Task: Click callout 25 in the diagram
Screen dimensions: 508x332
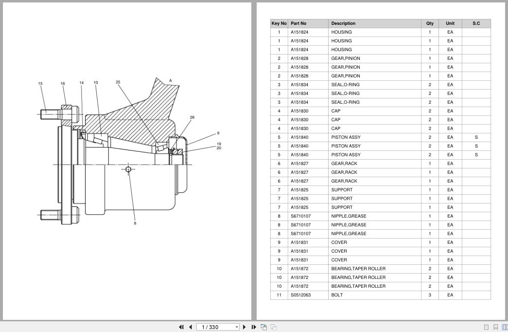Action: (x=118, y=82)
